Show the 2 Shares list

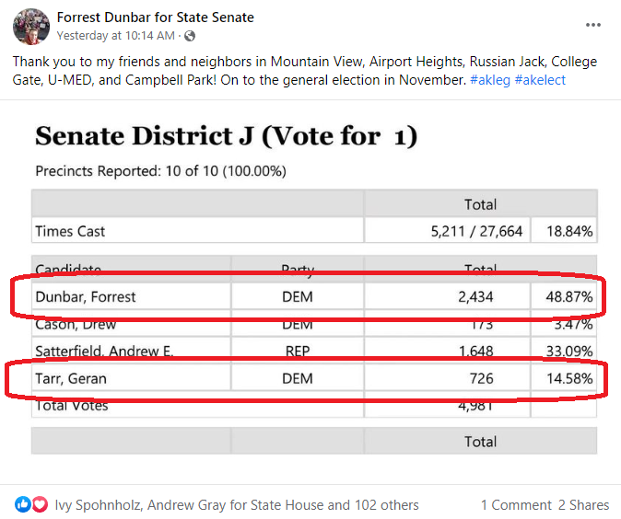point(584,505)
